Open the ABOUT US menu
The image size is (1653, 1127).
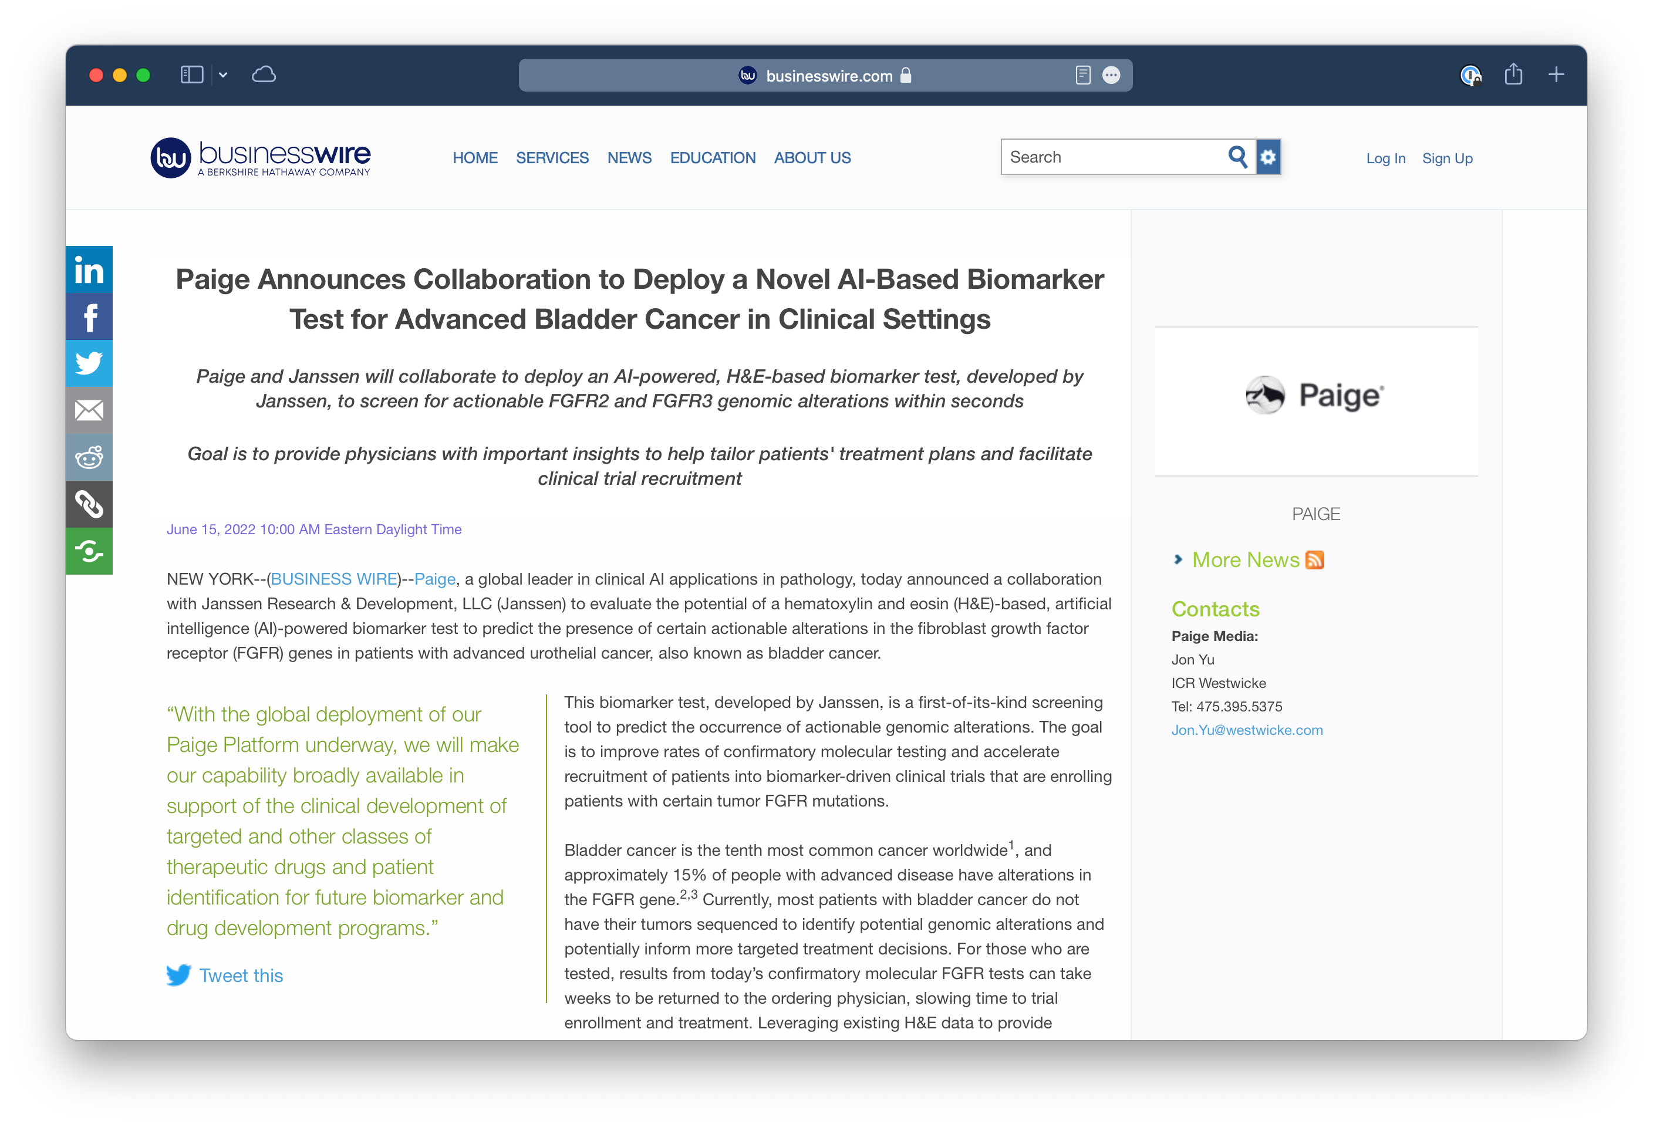812,158
